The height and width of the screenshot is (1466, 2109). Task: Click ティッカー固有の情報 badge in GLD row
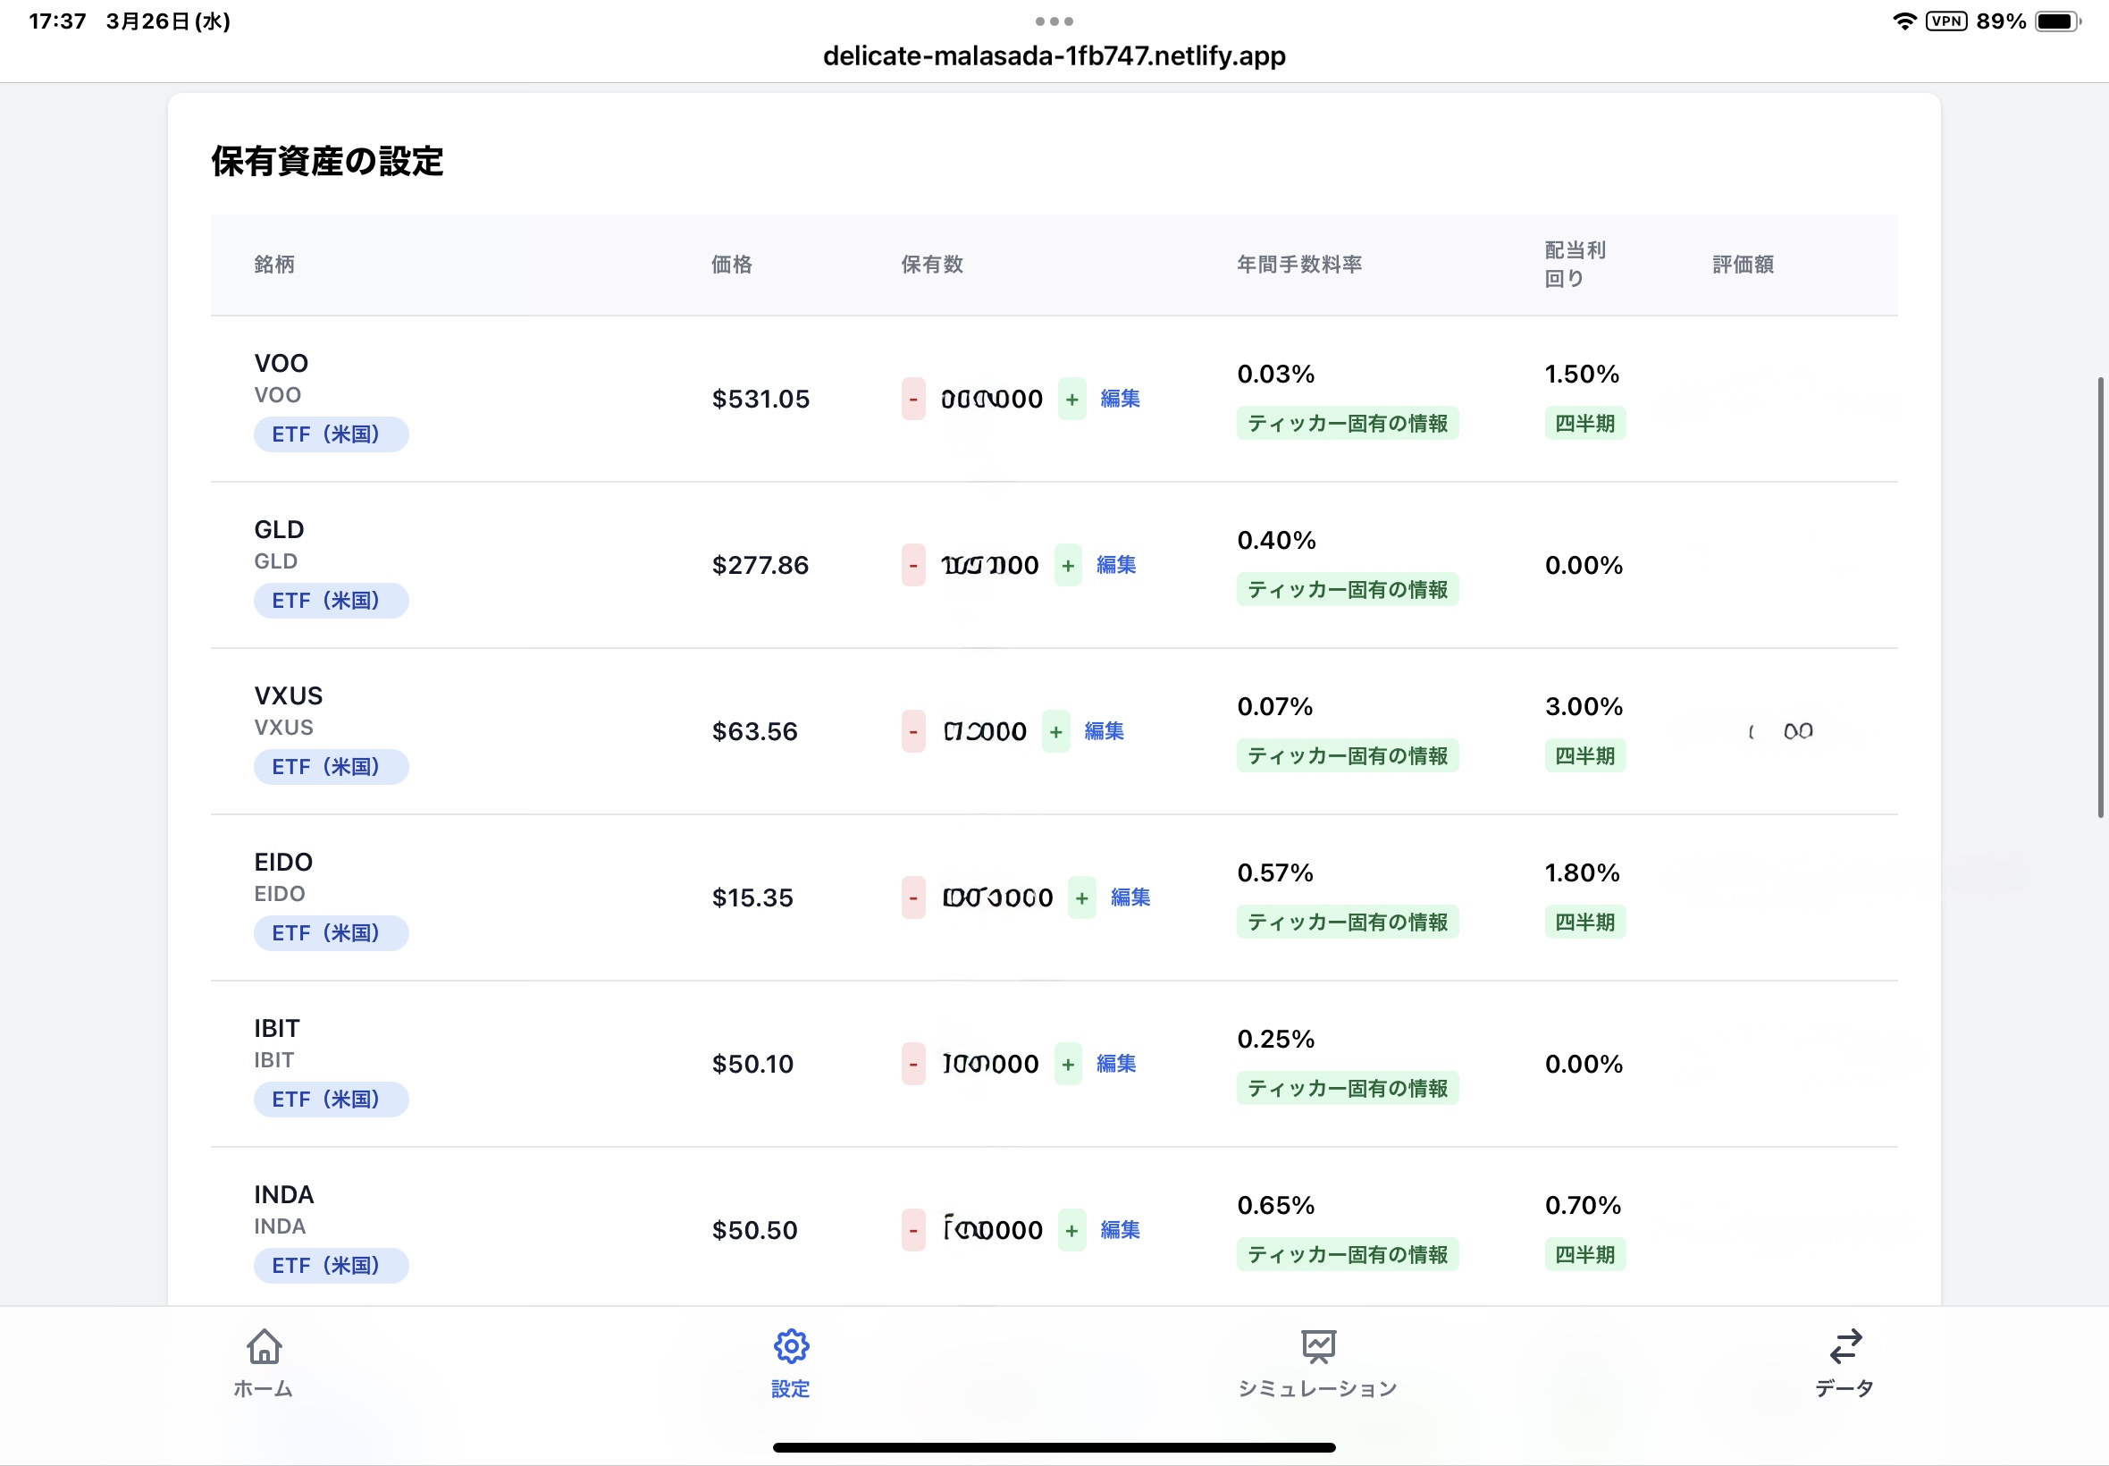(x=1347, y=590)
